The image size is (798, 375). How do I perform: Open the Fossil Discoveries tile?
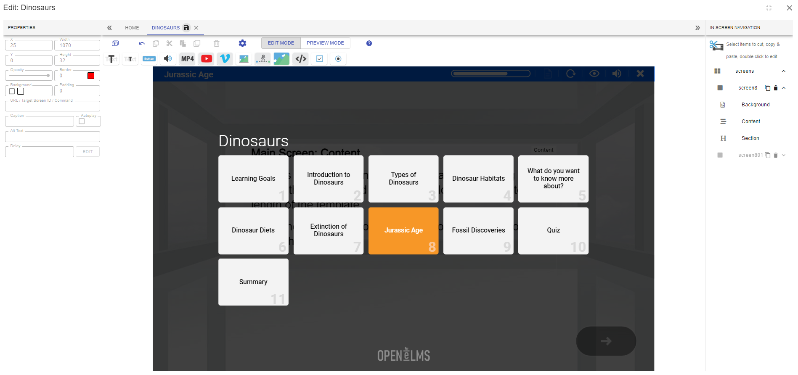pyautogui.click(x=478, y=230)
